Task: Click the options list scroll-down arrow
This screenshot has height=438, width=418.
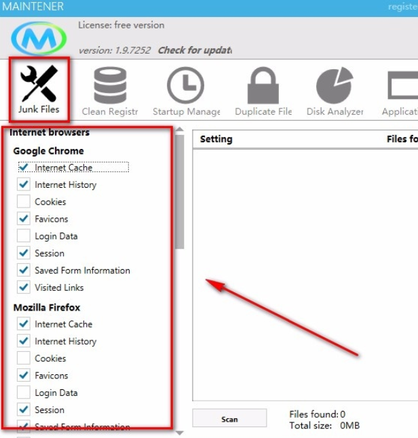Action: [x=180, y=433]
